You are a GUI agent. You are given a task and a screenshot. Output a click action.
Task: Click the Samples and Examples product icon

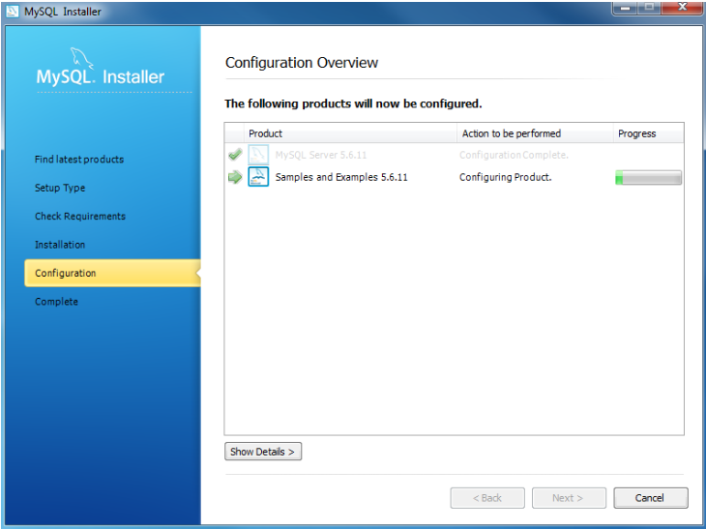pos(258,176)
